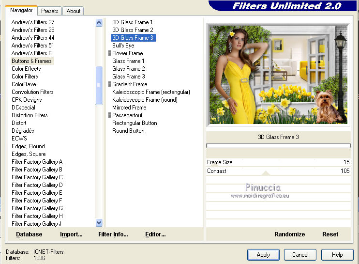Choose the Mirrored Frame filter
The width and height of the screenshot is (359, 264).
pos(129,108)
